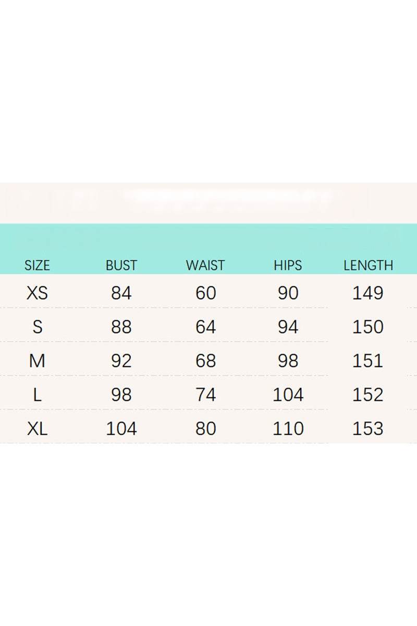Select the M size row label
Screen dimensions: 417x626
37,361
